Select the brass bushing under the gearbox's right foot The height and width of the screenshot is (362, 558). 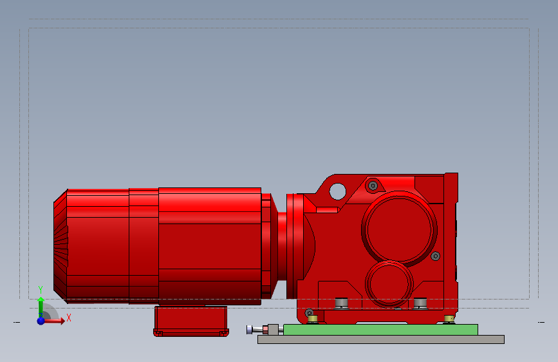[449, 319]
